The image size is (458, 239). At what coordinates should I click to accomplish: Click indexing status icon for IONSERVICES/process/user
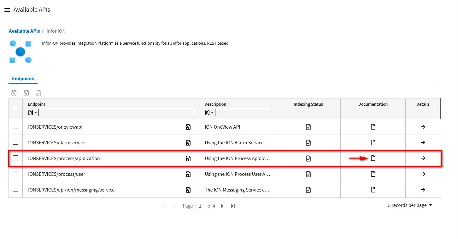(308, 174)
